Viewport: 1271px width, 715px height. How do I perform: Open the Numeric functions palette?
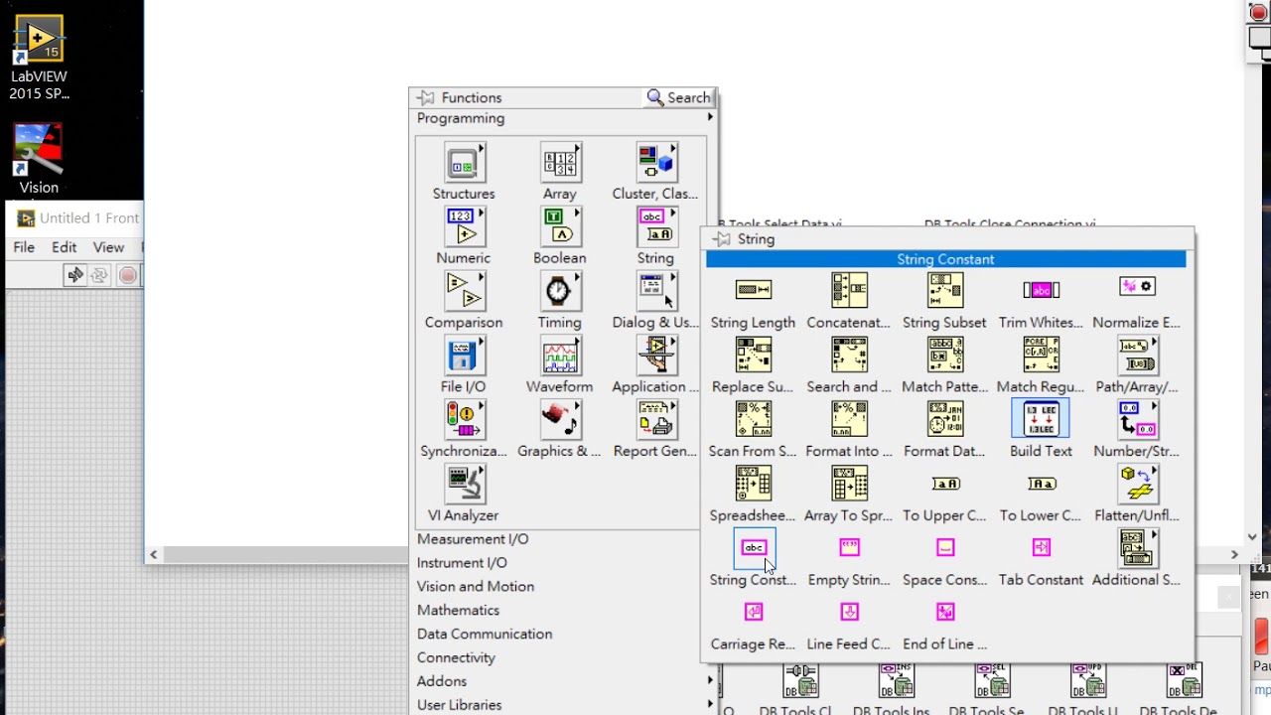click(x=464, y=228)
